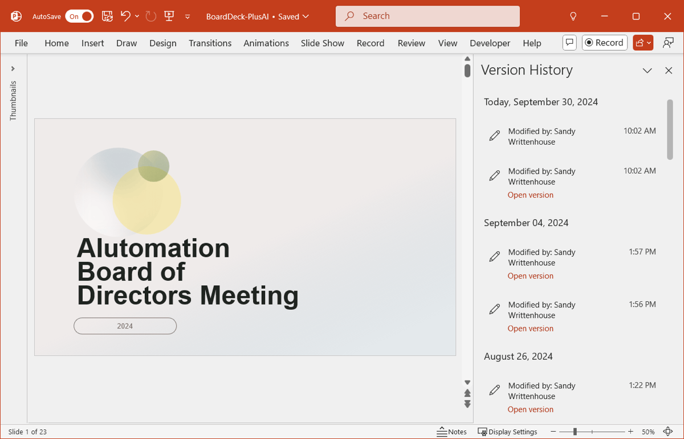684x439 pixels.
Task: Open version from 1:57 PM September 04
Action: coord(530,276)
